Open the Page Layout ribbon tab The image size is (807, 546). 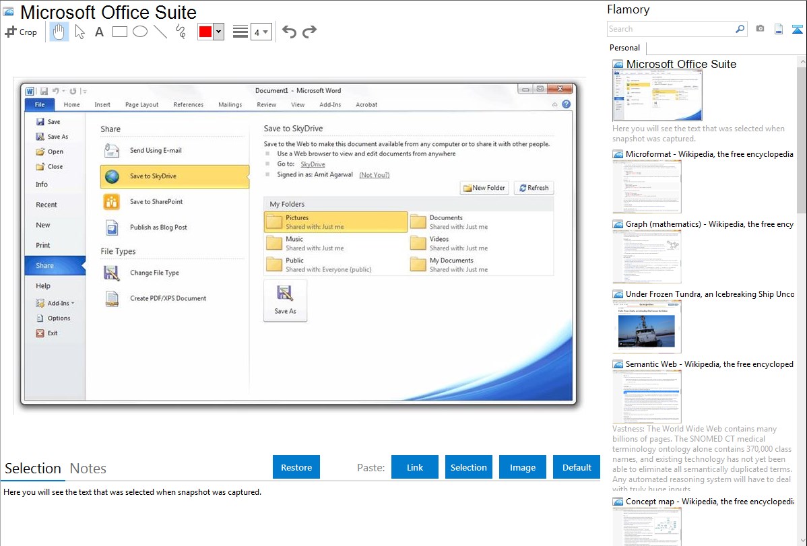coord(141,104)
